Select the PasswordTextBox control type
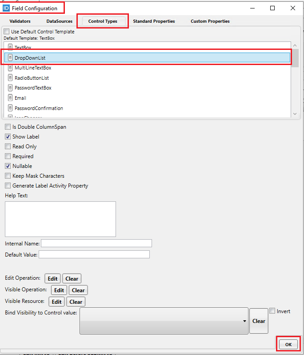This screenshot has height=355, width=304. tap(147, 88)
